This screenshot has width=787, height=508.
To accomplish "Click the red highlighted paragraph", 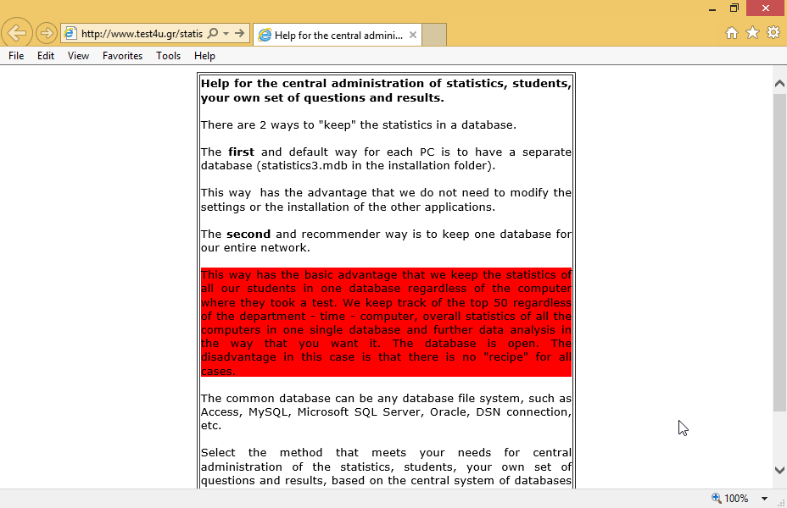I will [386, 322].
